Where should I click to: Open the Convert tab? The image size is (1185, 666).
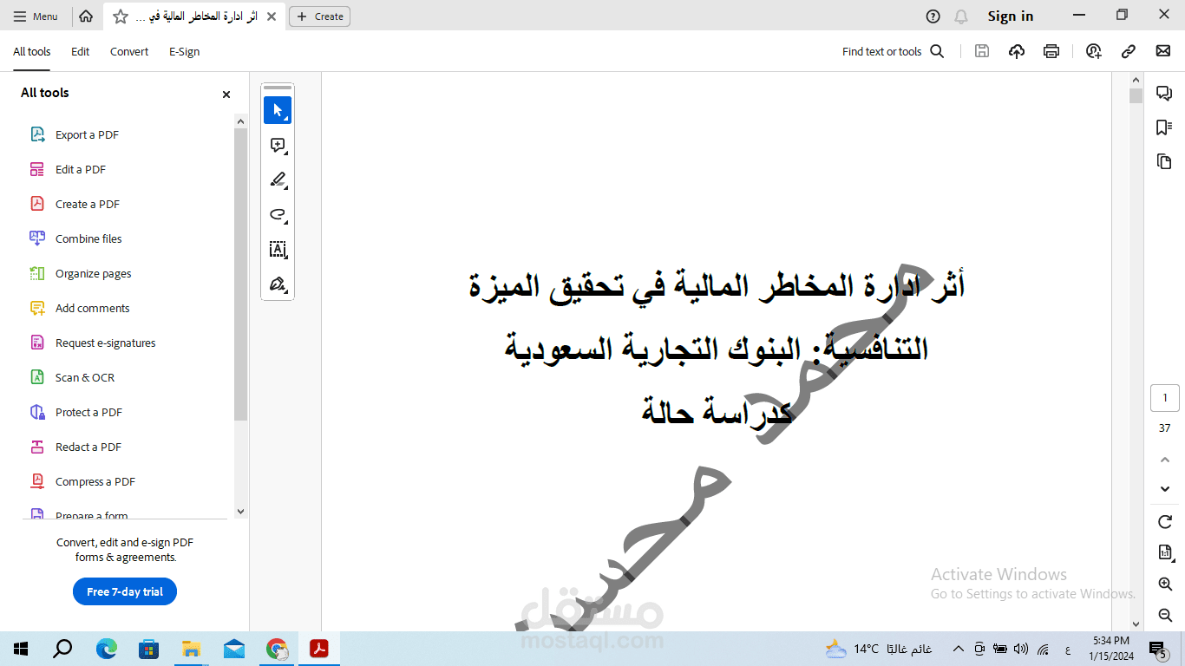(129, 51)
